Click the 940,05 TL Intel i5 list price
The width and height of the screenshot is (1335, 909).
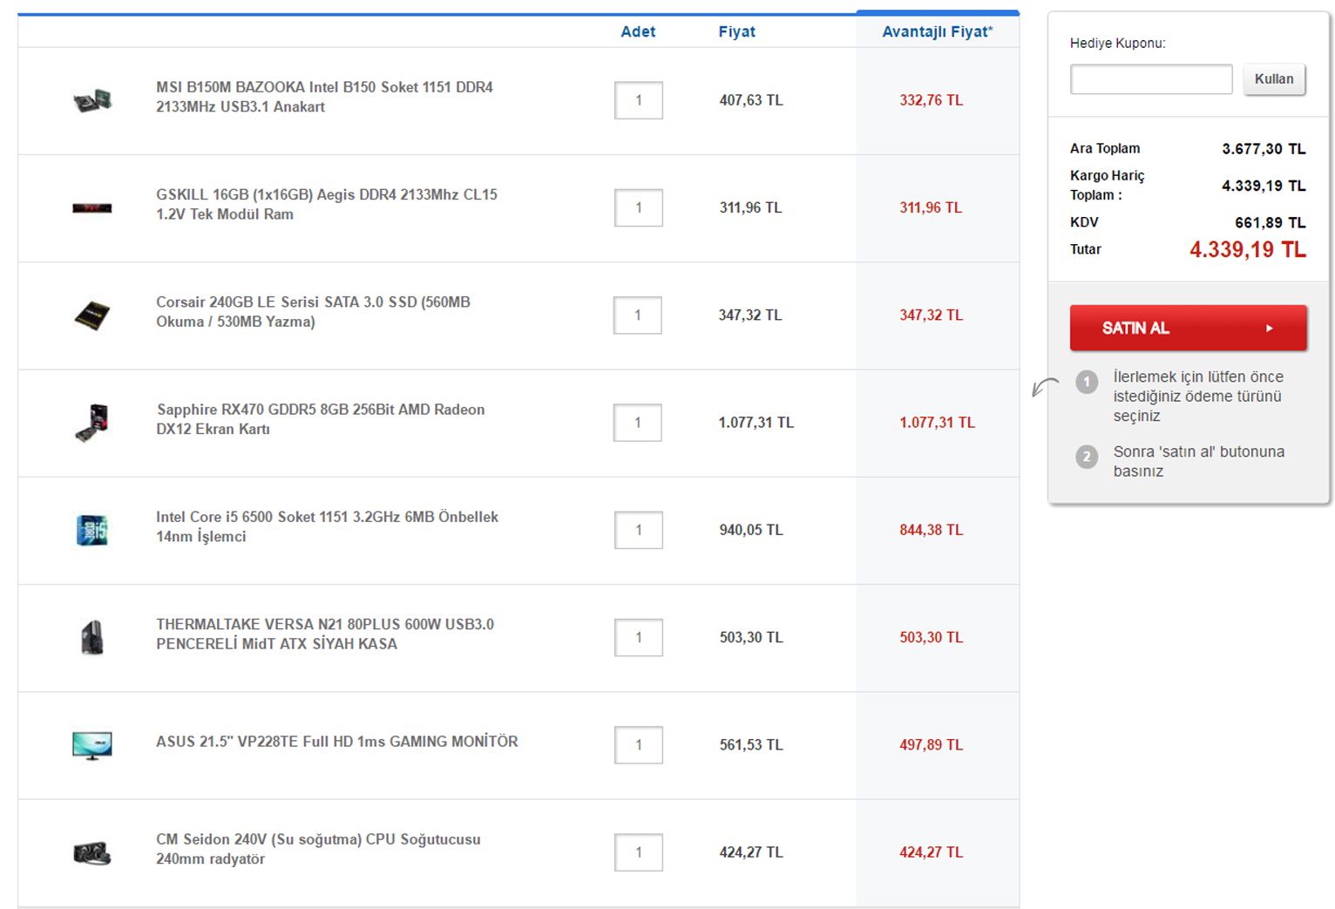click(x=751, y=530)
